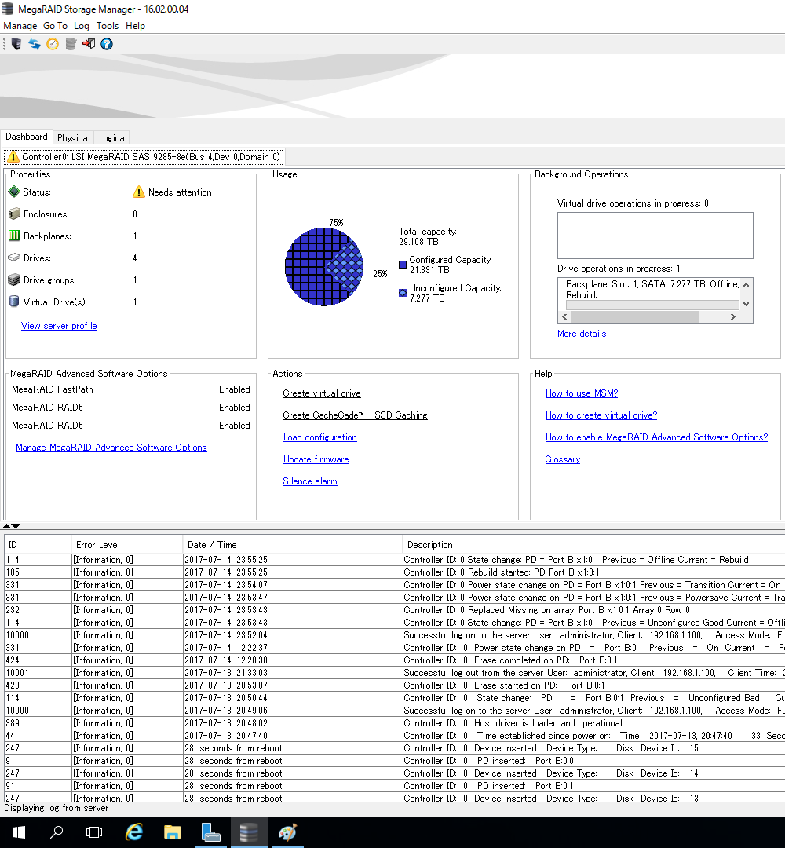Click Create CacheCade SSD Caching action
Screen dimensions: 785x848
[x=355, y=415]
